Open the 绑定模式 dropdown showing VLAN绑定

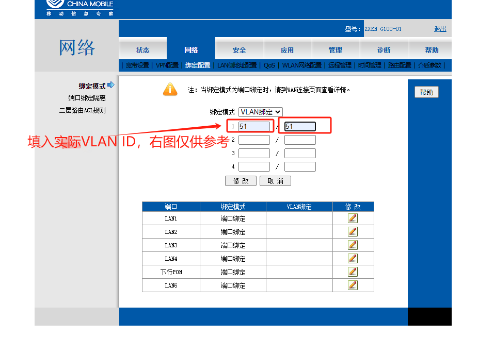pyautogui.click(x=261, y=112)
